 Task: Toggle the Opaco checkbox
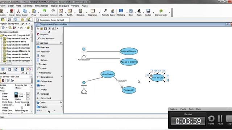(x=22, y=108)
